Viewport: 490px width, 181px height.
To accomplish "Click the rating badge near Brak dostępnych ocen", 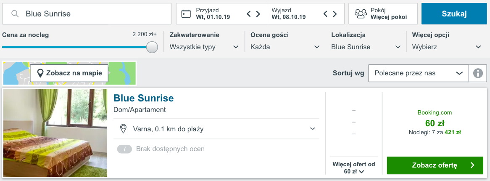I will pyautogui.click(x=125, y=149).
